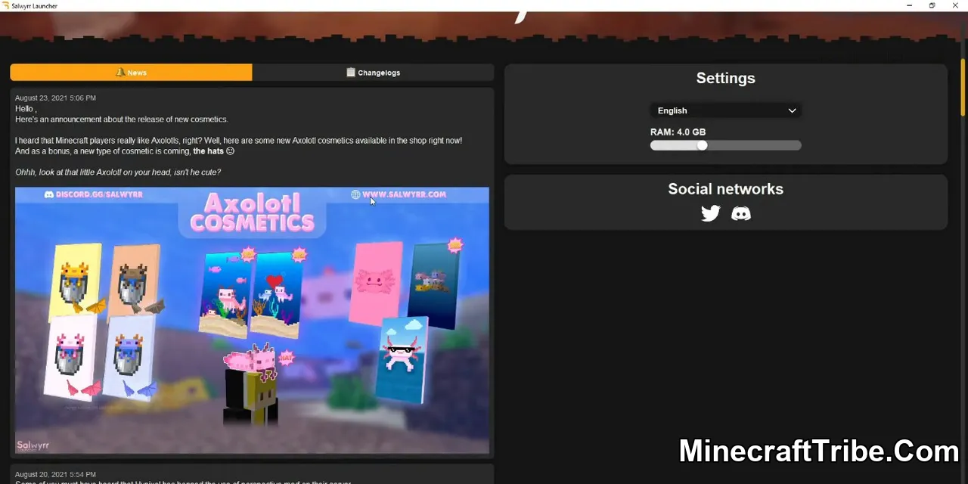Viewport: 968px width, 484px height.
Task: Click the Axolotl Cosmetics news image
Action: point(252,321)
